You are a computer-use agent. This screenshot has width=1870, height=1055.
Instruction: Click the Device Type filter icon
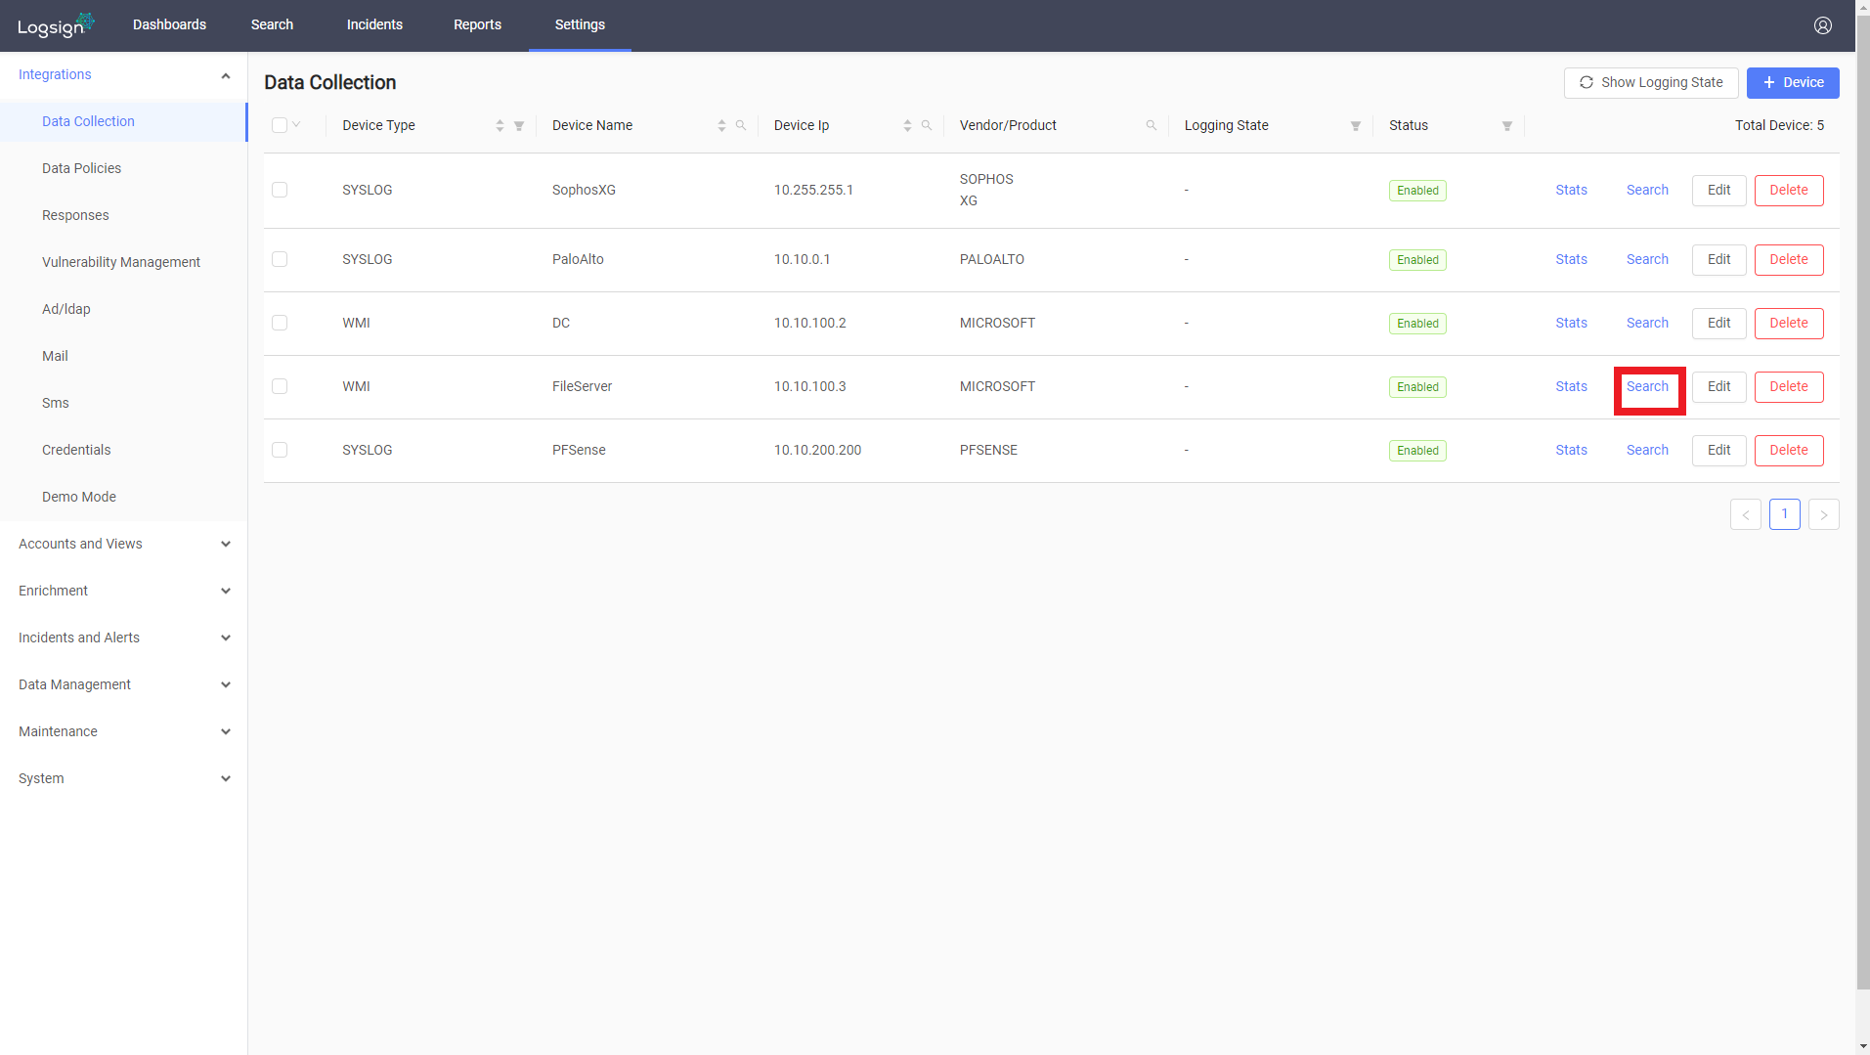pyautogui.click(x=519, y=126)
